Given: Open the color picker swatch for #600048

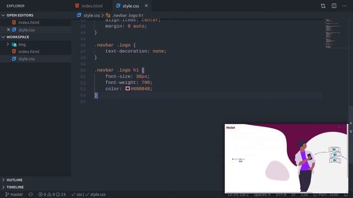Looking at the screenshot, I should coord(127,89).
